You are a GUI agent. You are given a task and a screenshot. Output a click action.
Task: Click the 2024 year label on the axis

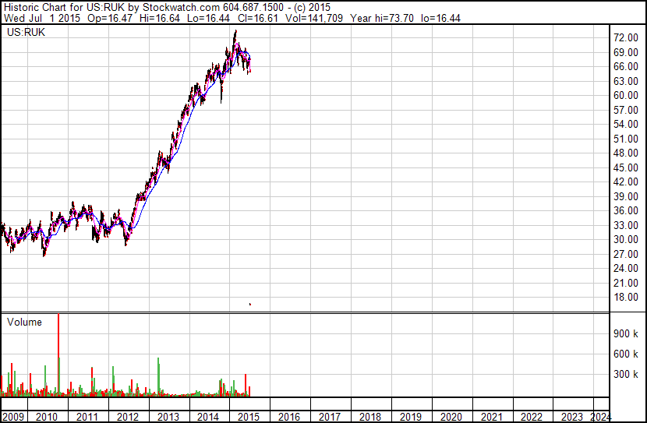pos(601,417)
